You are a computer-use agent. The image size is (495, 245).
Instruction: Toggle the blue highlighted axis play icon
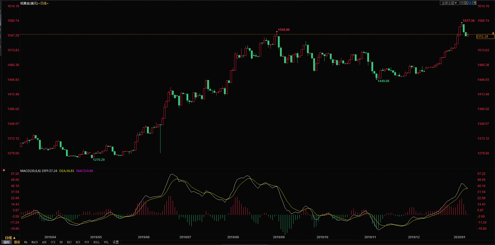[x=470, y=3]
